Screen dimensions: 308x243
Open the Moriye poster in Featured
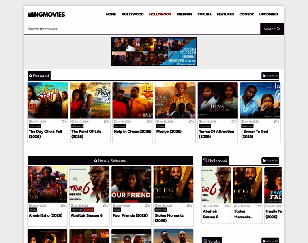click(x=175, y=100)
